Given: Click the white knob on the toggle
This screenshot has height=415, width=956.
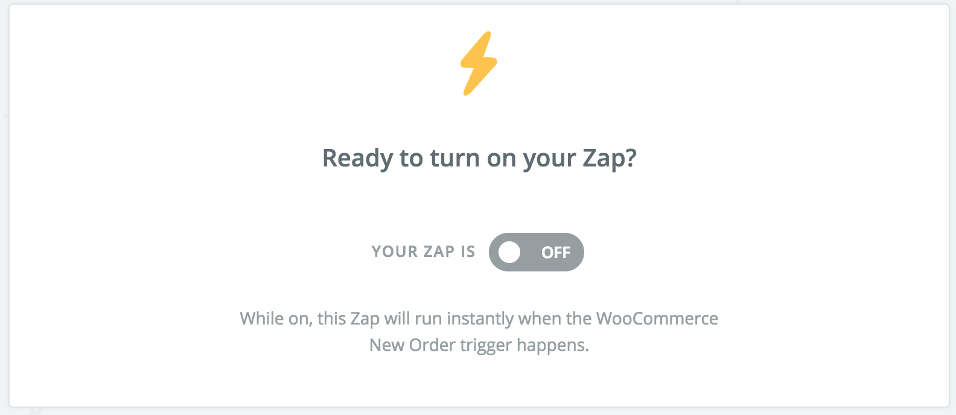Looking at the screenshot, I should pyautogui.click(x=509, y=252).
